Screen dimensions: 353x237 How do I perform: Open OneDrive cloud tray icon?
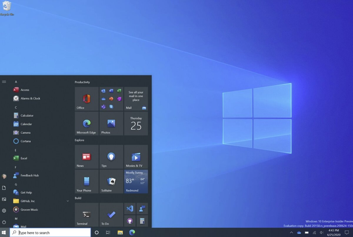[x=299, y=233]
